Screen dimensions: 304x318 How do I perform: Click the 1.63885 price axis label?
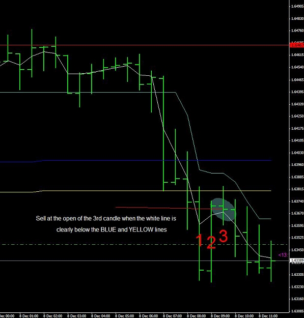[x=297, y=177]
